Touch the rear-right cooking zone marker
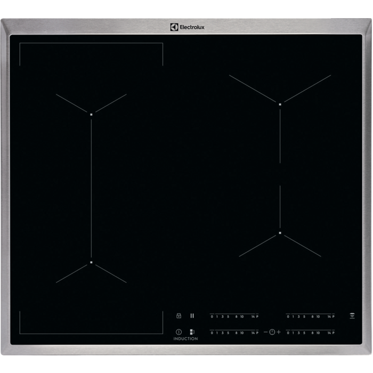Viewport: 373px width, 373px height. [280, 104]
